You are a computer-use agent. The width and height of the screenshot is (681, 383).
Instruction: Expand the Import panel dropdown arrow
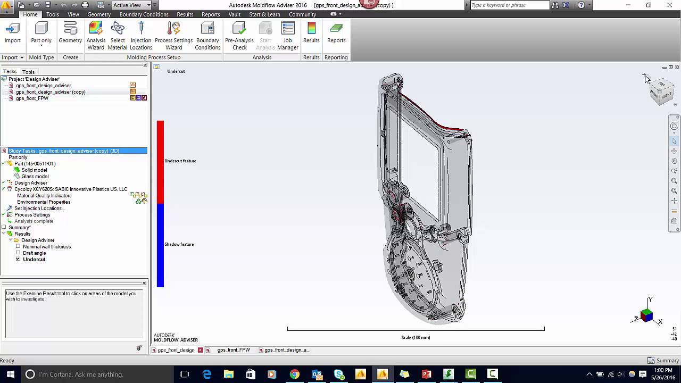pyautogui.click(x=21, y=57)
